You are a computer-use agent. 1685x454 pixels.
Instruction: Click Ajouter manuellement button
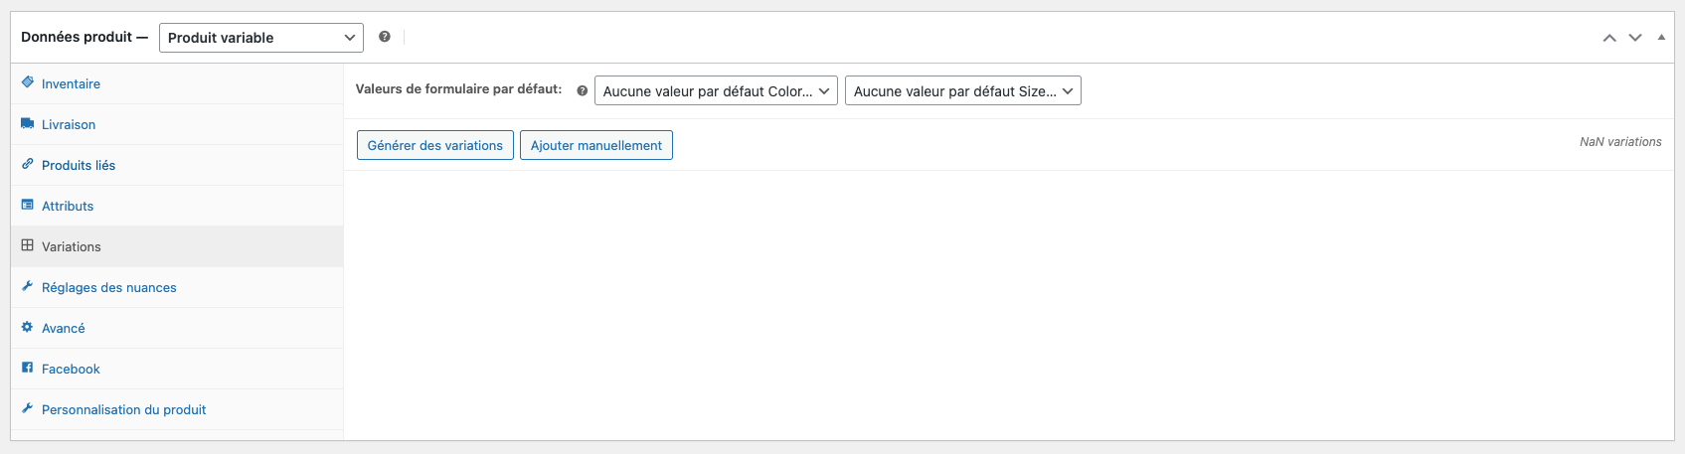pyautogui.click(x=596, y=145)
